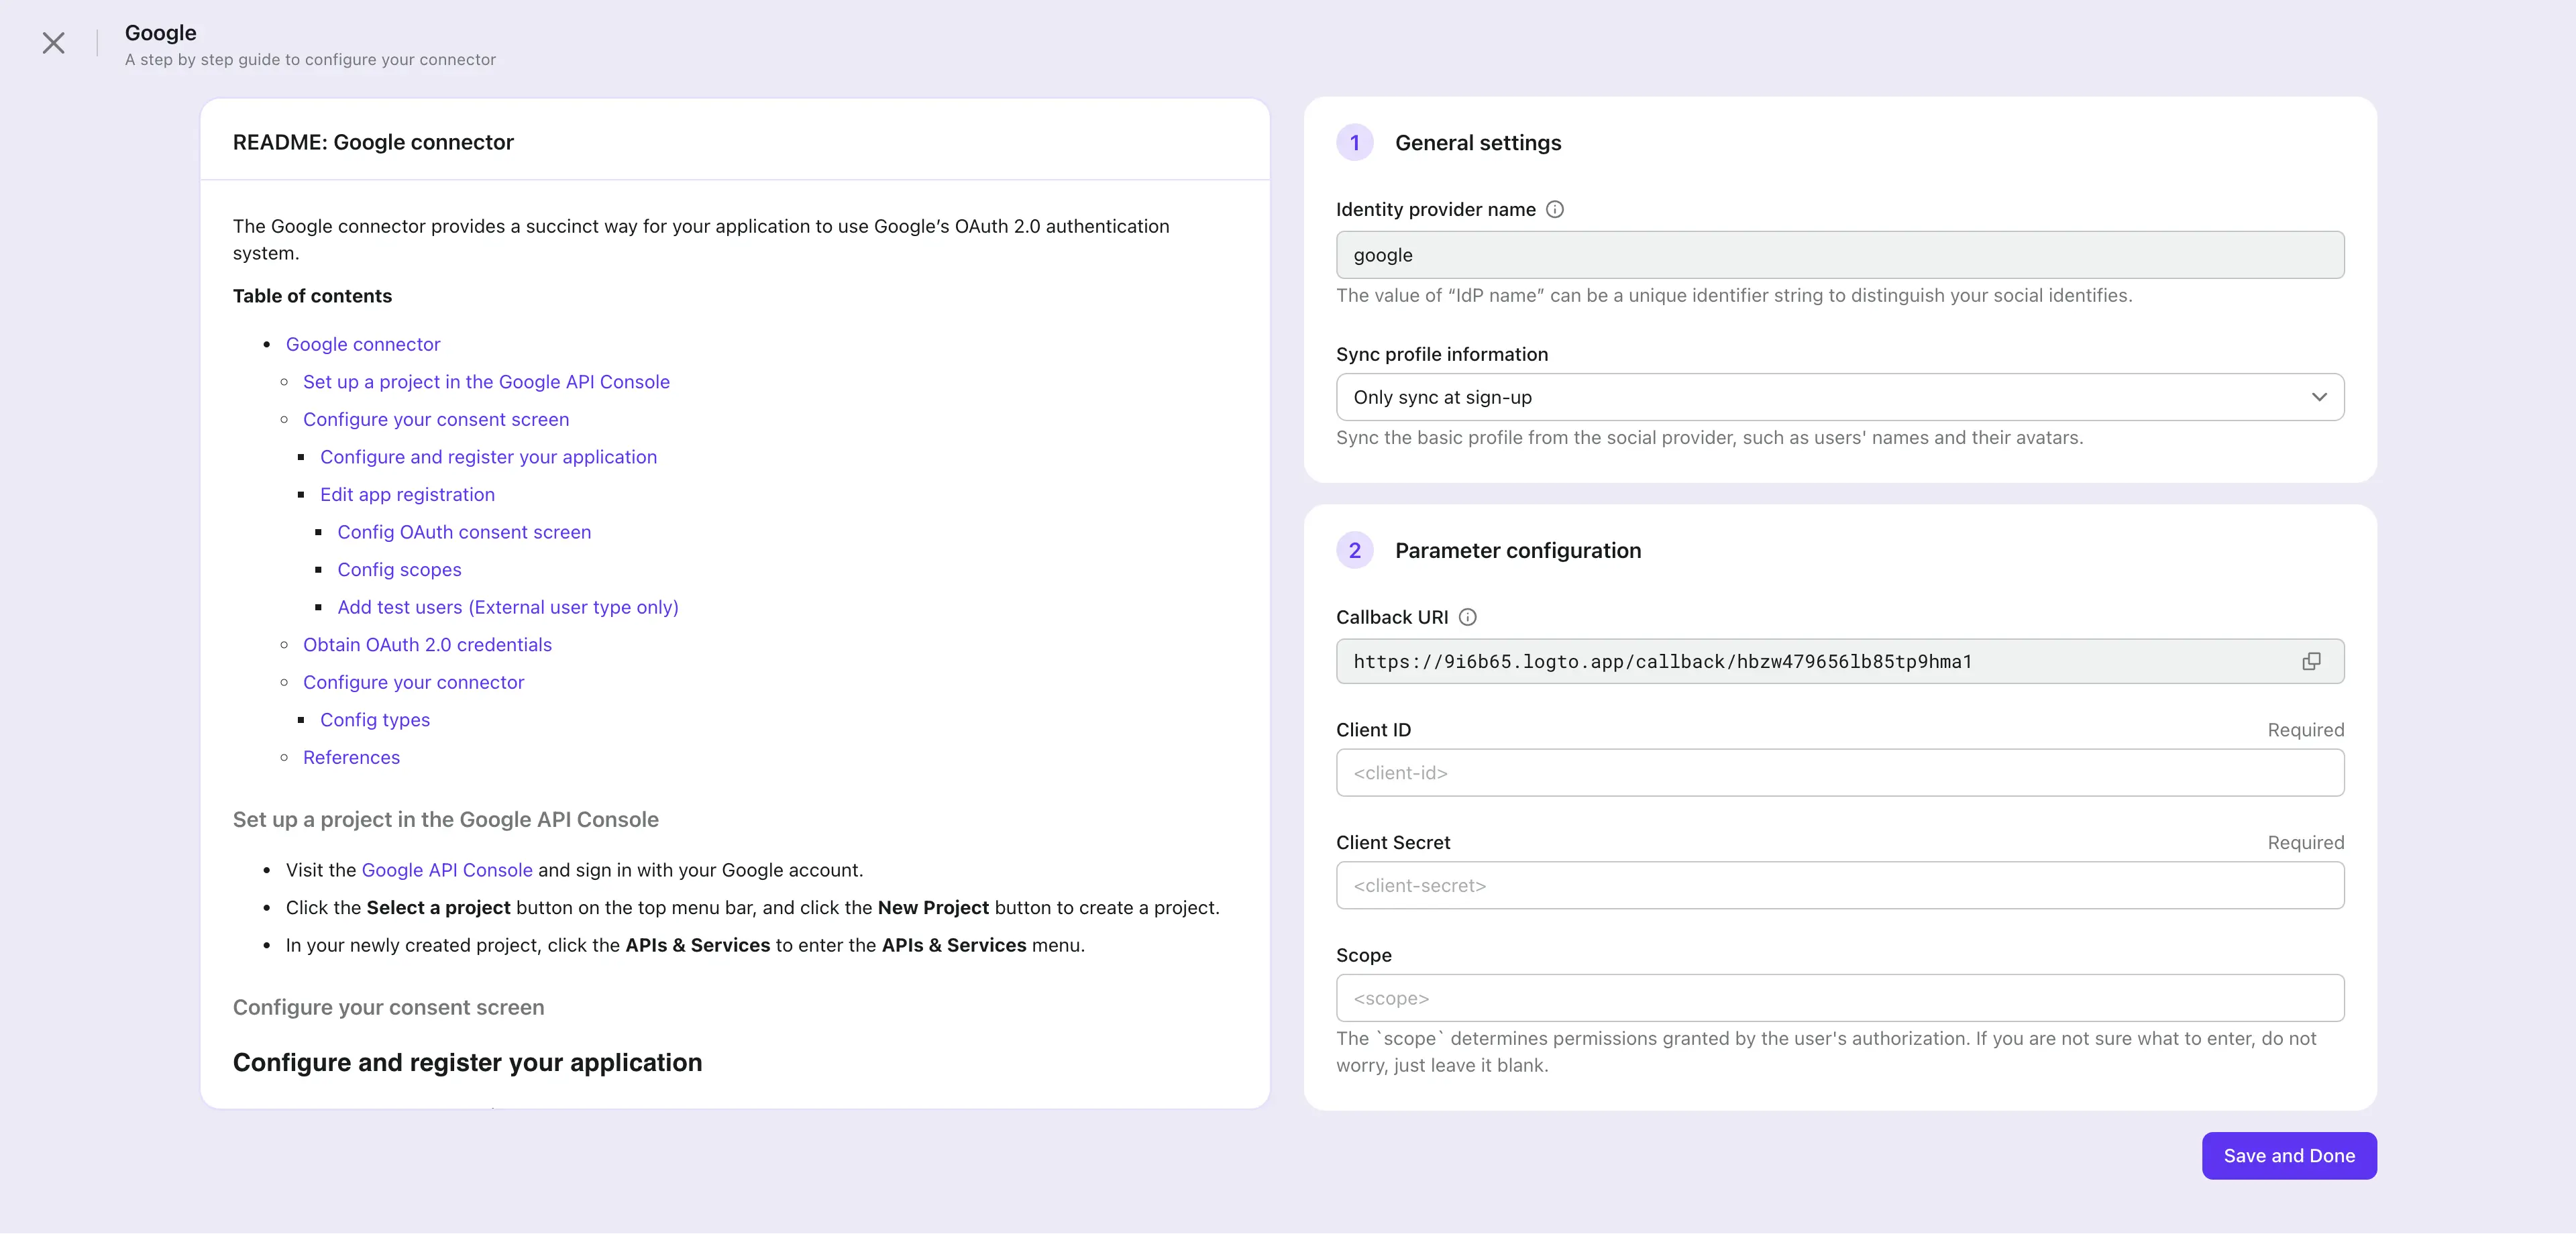Focus the Client Secret input field

pos(1839,886)
